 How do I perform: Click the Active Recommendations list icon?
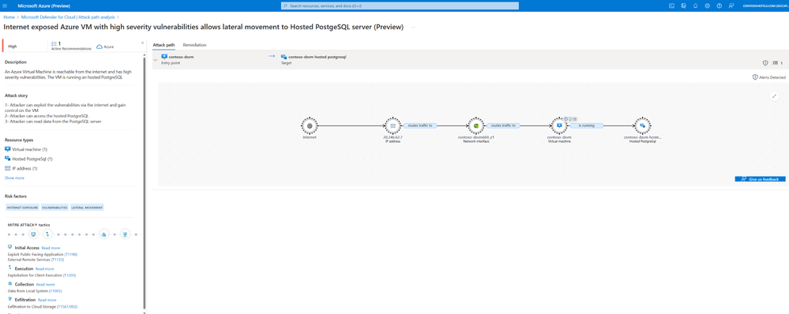[54, 43]
